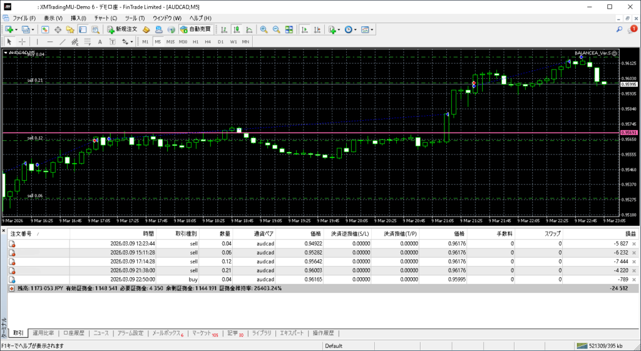641x351 pixels.
Task: Switch chart to candlestick display
Action: (237, 29)
